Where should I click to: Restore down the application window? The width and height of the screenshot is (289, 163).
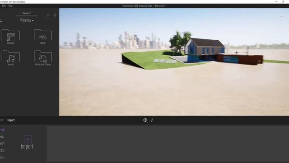click(x=283, y=2)
